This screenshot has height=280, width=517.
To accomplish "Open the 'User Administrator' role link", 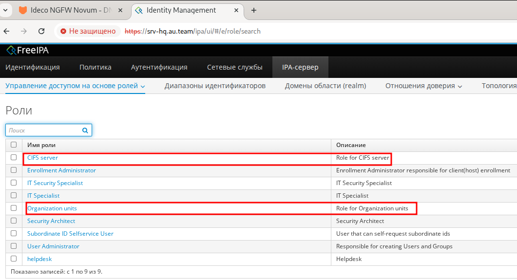I will click(53, 246).
